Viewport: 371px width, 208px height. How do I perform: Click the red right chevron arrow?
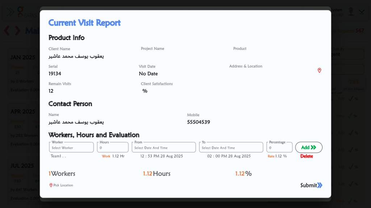coord(17,31)
